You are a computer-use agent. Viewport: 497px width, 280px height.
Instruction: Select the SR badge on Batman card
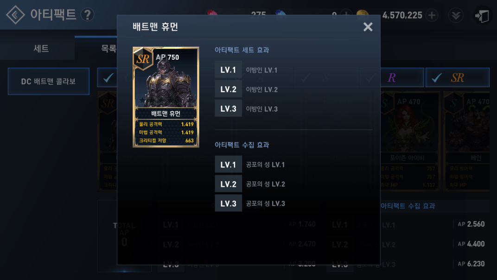143,59
